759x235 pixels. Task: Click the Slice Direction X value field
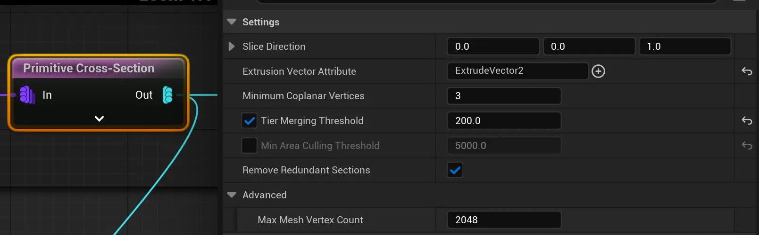(493, 47)
